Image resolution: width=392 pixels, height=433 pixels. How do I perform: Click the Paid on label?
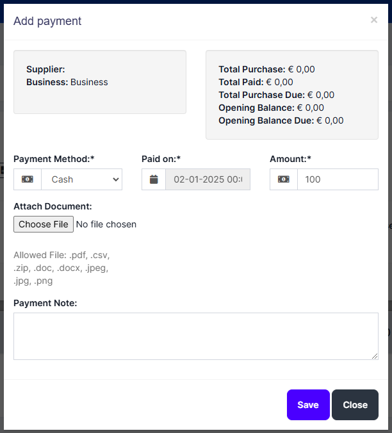click(x=161, y=159)
